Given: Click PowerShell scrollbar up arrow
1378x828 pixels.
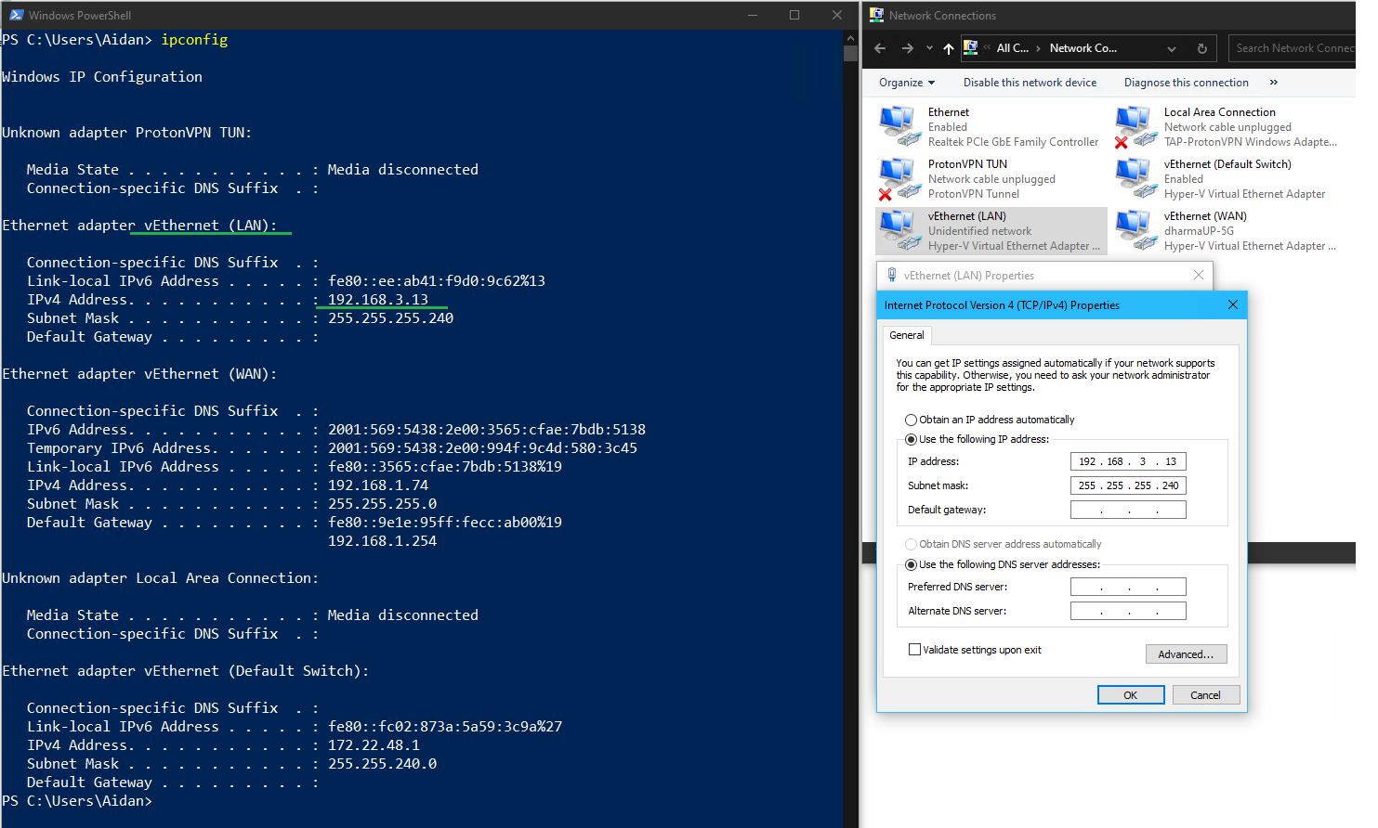Looking at the screenshot, I should 850,38.
